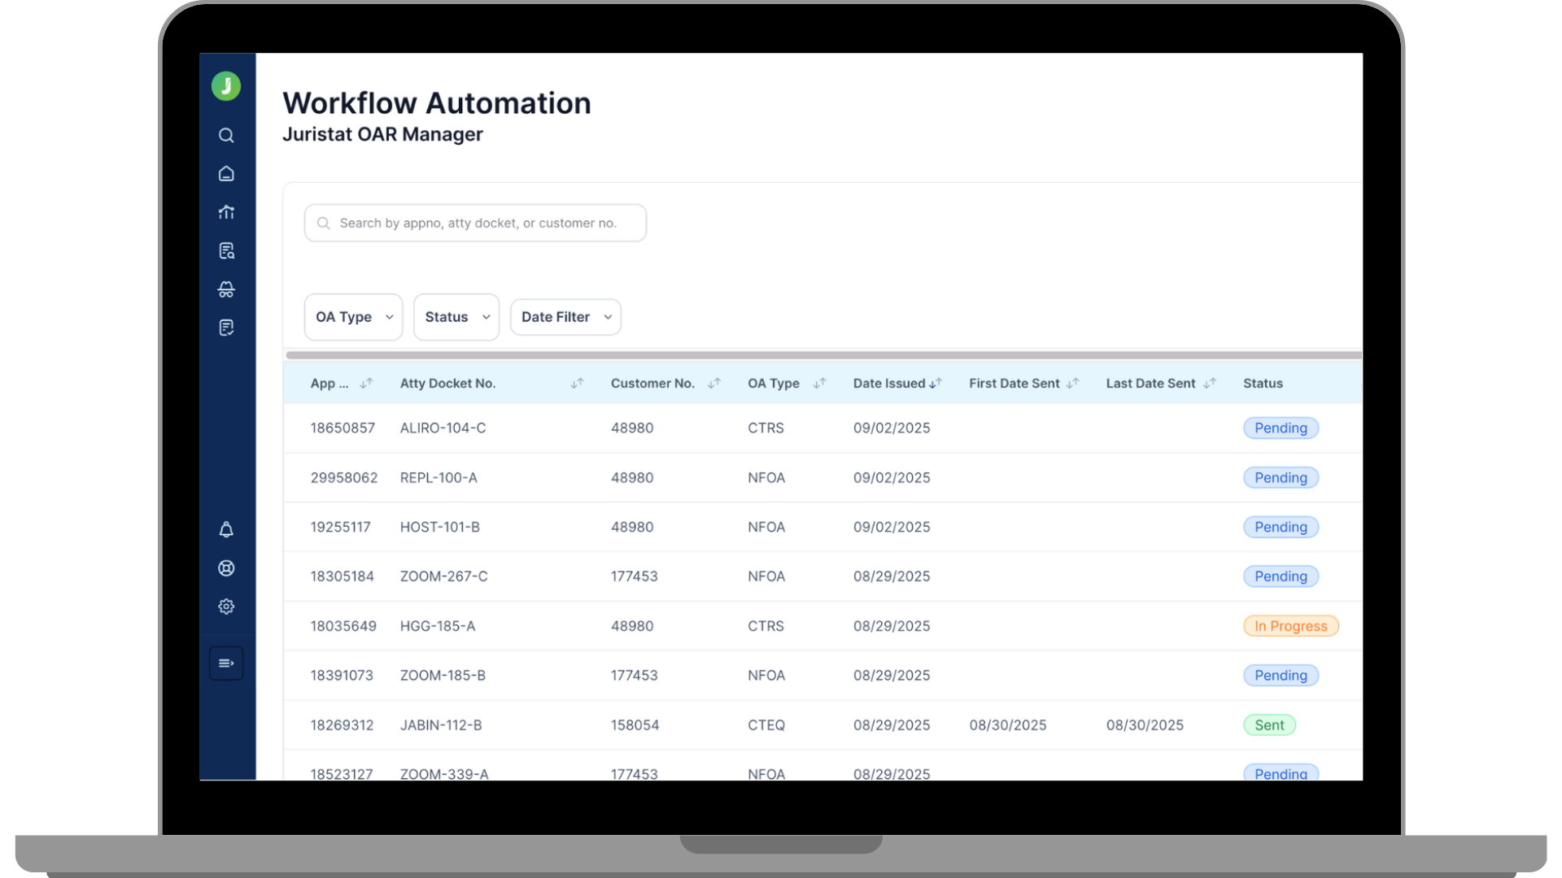Open the Status dropdown filter

456,317
